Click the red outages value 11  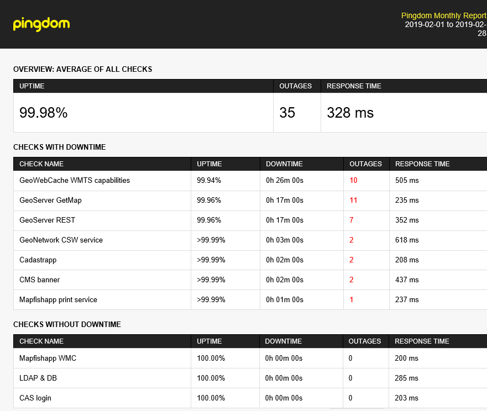tap(353, 200)
